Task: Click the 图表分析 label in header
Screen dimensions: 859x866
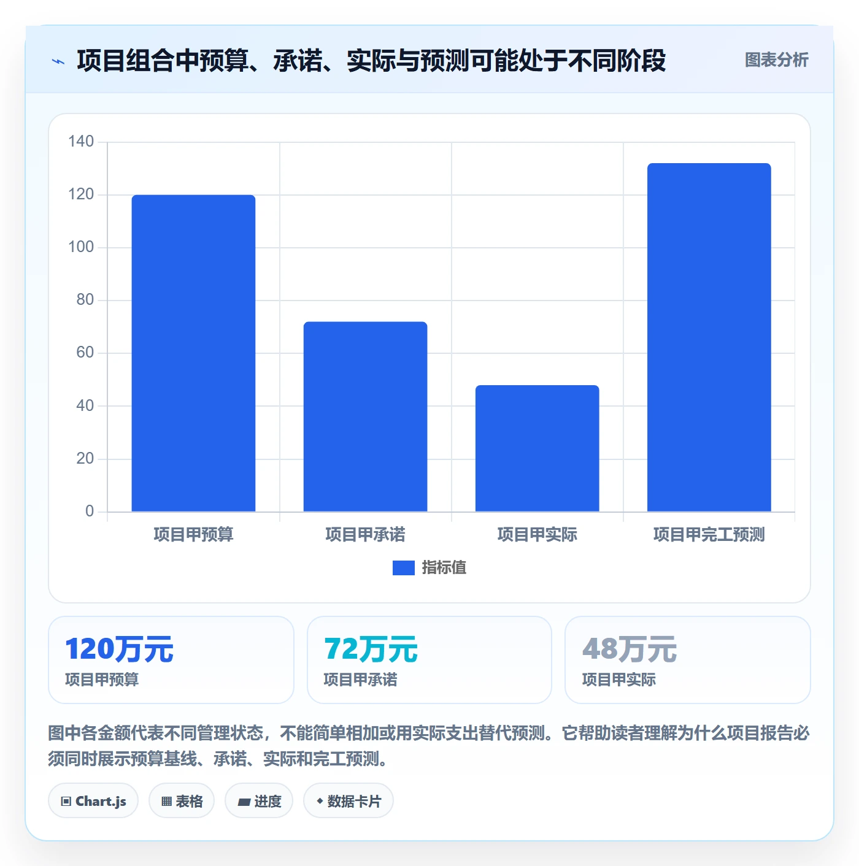Action: point(776,60)
